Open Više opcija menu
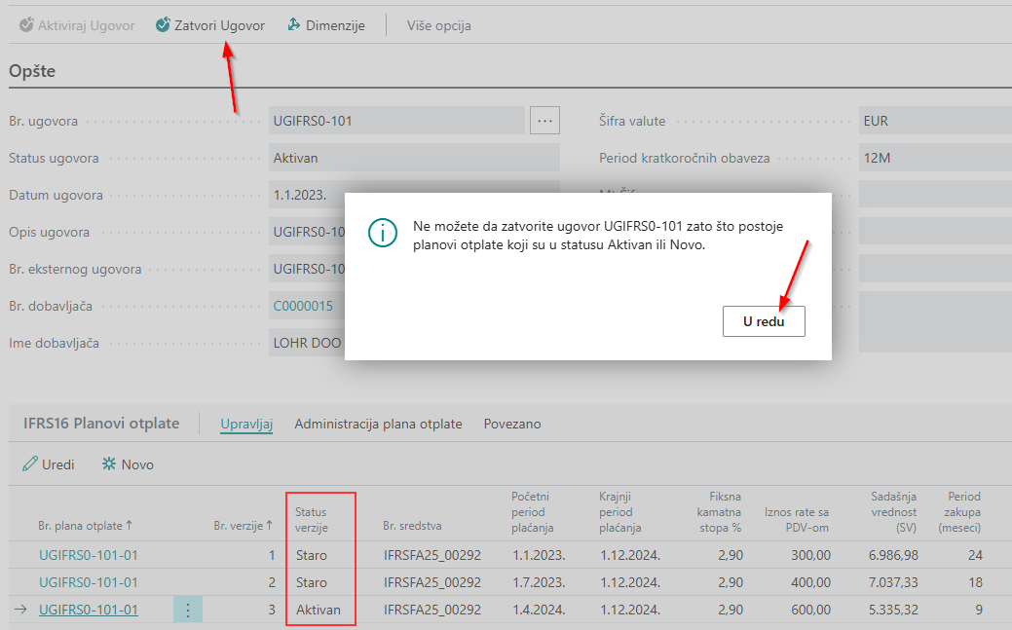 click(x=439, y=25)
